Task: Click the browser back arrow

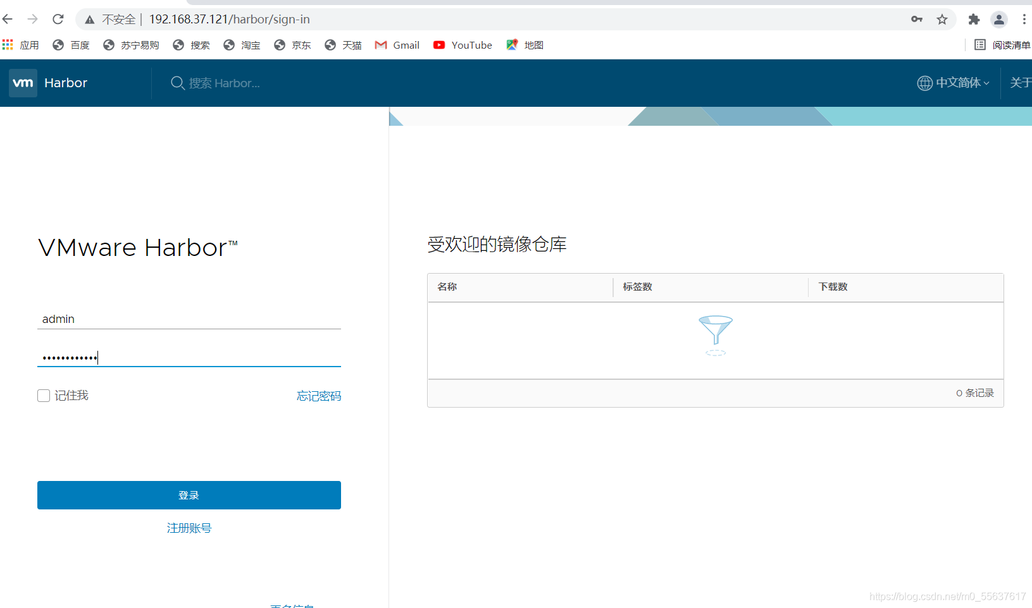Action: (x=8, y=19)
